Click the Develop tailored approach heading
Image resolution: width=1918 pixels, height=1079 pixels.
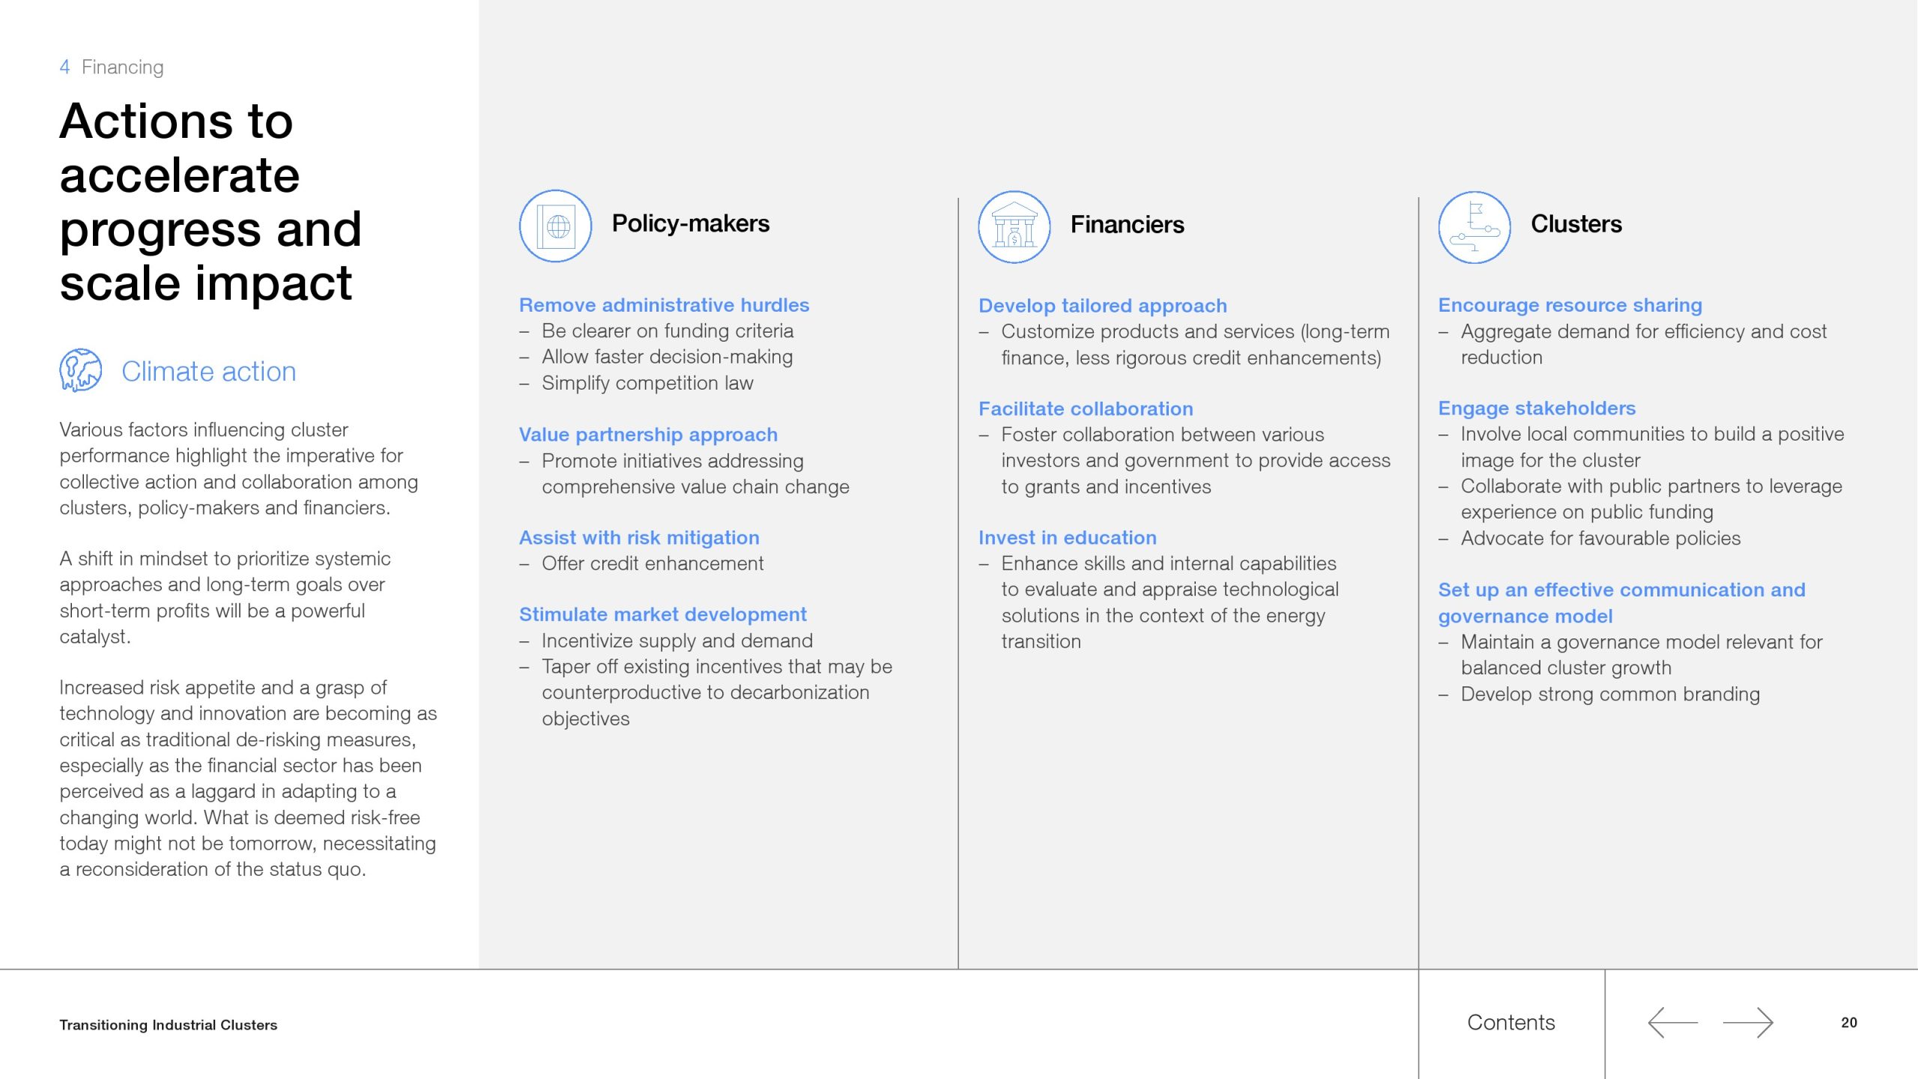[x=1102, y=306]
